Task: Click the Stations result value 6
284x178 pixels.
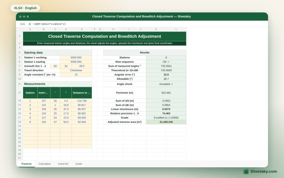Action: coord(166,57)
